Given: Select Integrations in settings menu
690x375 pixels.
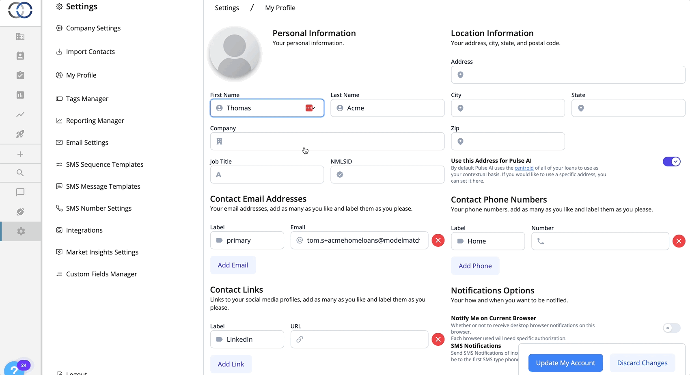Looking at the screenshot, I should (x=84, y=230).
